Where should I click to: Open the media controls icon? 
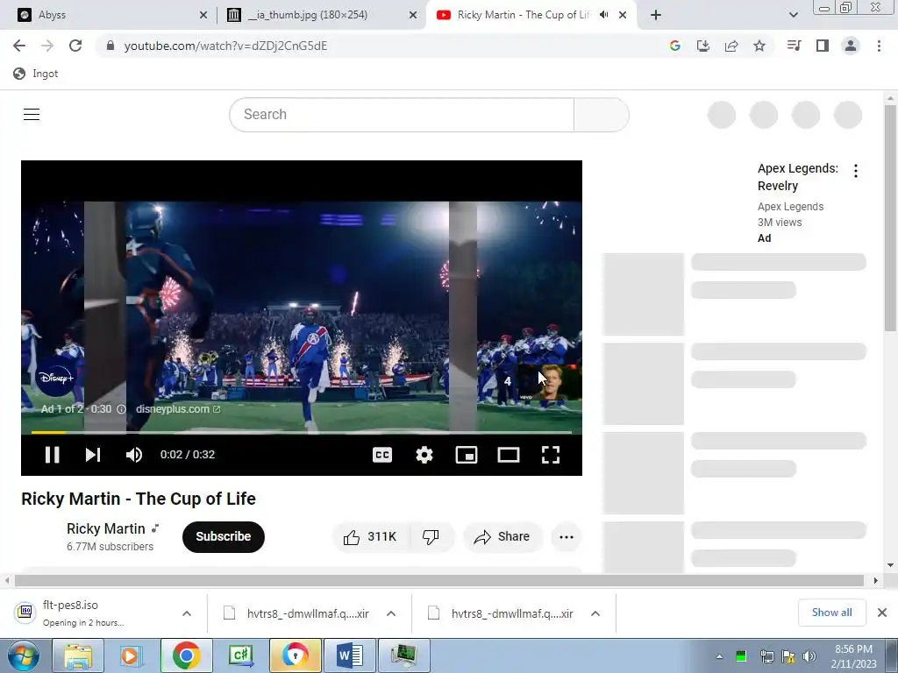794,46
